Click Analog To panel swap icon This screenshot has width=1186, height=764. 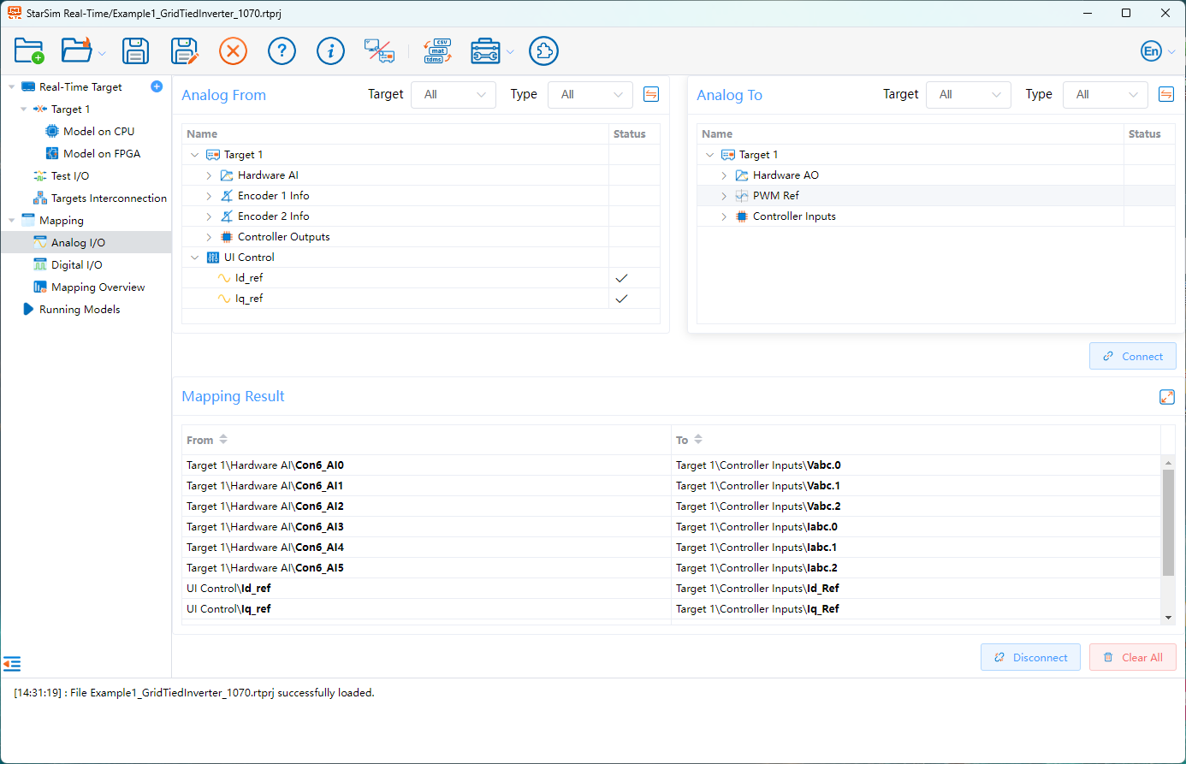coord(1166,94)
